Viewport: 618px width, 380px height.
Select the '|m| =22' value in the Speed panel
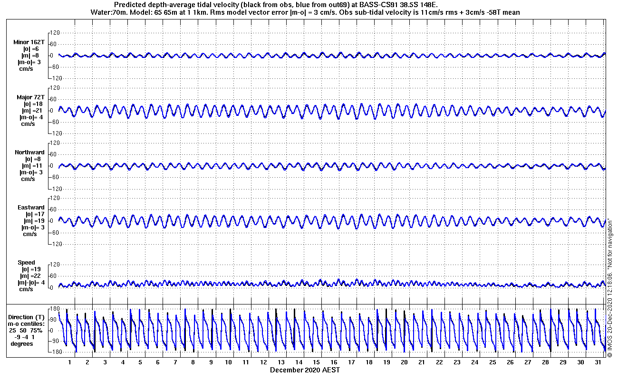pos(31,276)
